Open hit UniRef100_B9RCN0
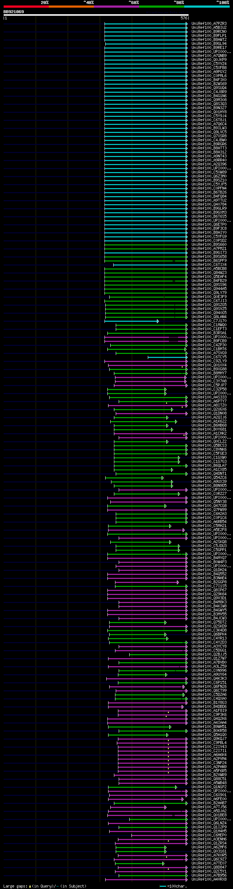This screenshot has height=889, width=233. (x=209, y=32)
